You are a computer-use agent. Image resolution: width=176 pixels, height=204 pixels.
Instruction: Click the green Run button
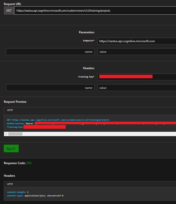tap(11, 148)
